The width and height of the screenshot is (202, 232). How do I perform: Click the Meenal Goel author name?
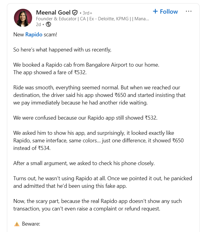click(x=53, y=12)
